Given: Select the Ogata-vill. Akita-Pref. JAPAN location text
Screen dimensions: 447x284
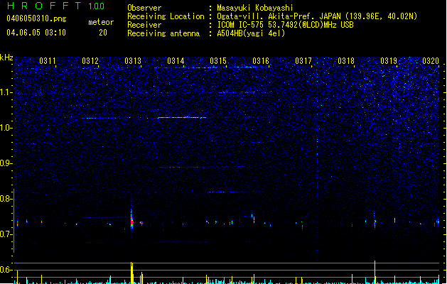Looking at the screenshot, I should (317, 16).
